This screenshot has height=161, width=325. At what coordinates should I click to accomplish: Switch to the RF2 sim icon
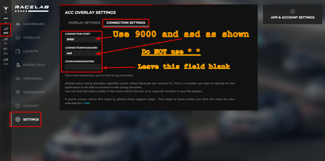click(5, 51)
